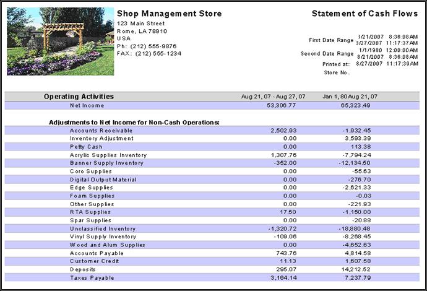Select Banner Supply value -12,134.50
Viewport: 427px width, 291px height.
click(355, 163)
